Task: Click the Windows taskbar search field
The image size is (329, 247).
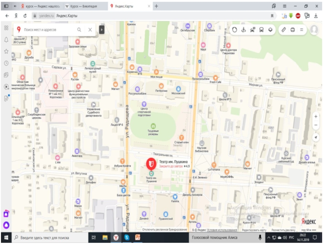Action: click(50, 238)
